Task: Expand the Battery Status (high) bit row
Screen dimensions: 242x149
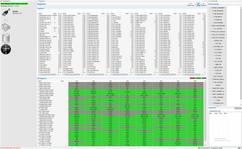Action: 39,86
